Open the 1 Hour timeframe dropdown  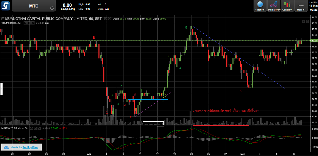pyautogui.click(x=260, y=6)
